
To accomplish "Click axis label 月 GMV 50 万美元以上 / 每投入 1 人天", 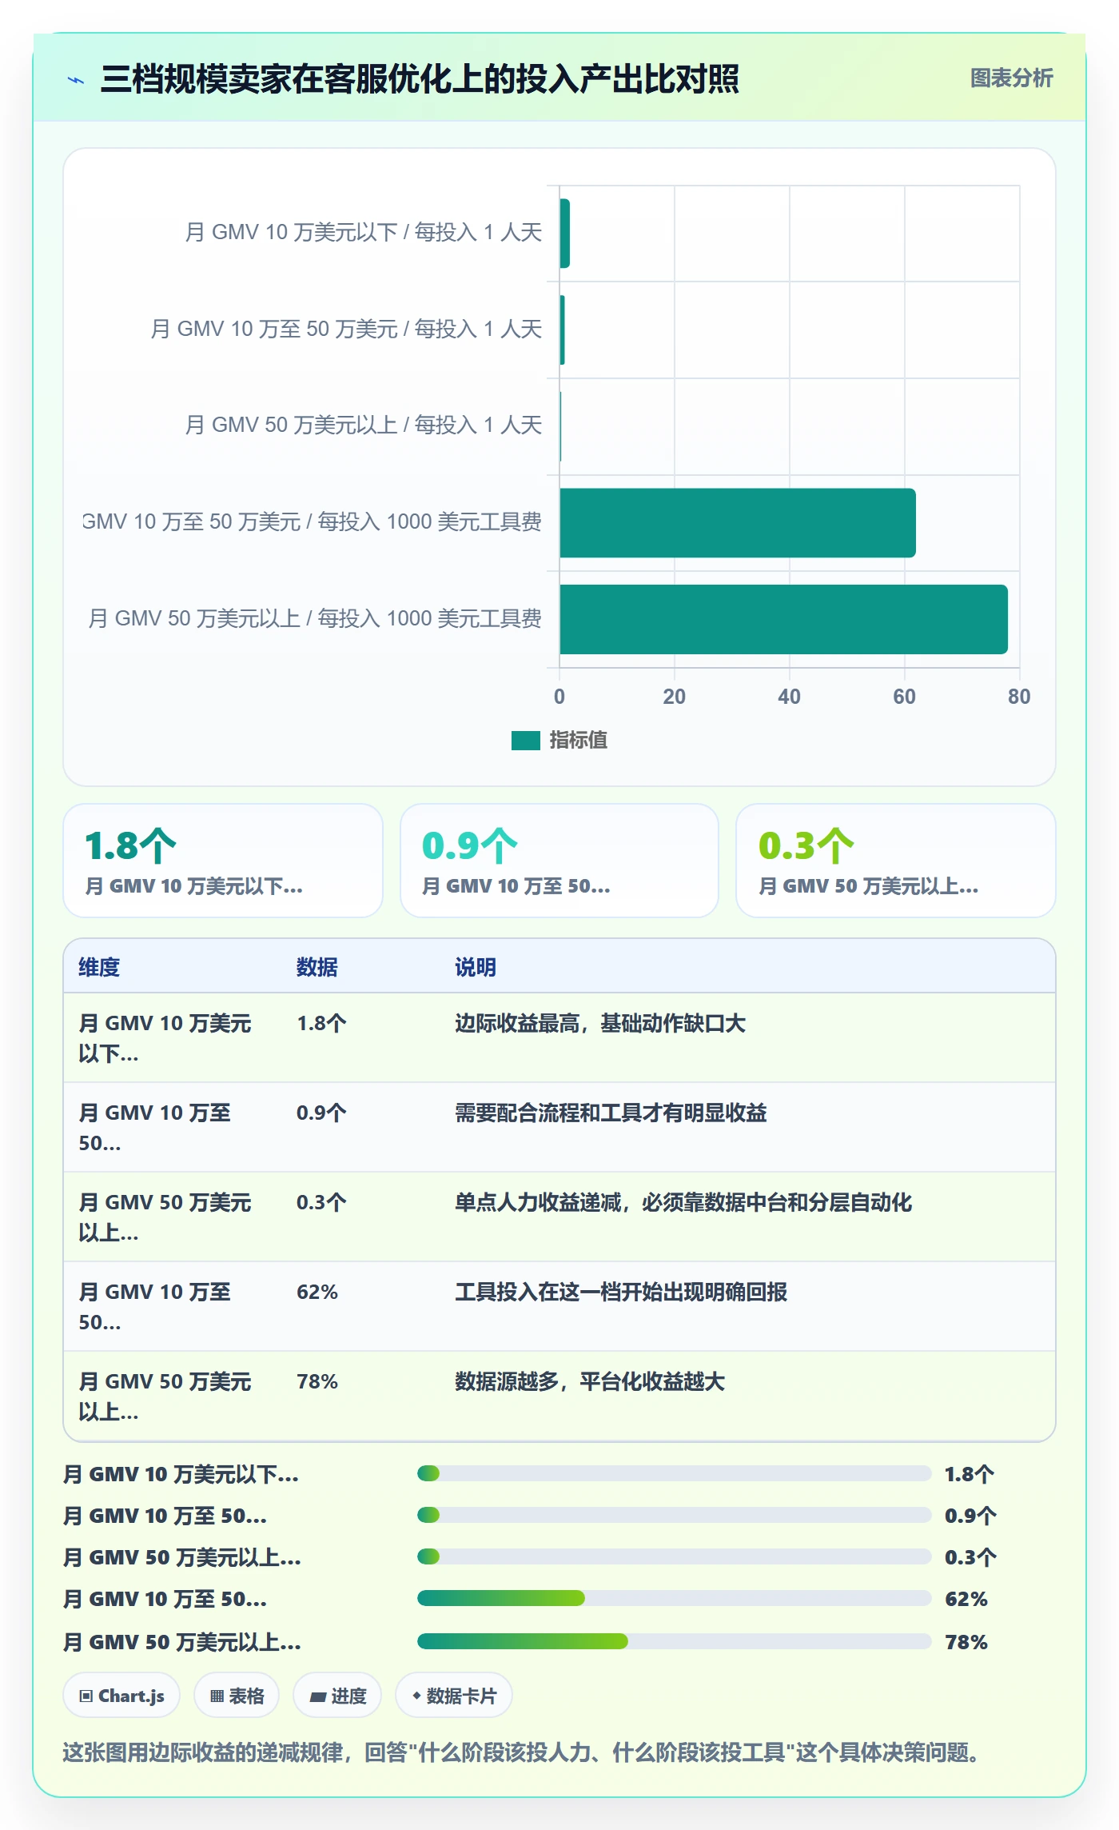I will (x=363, y=426).
